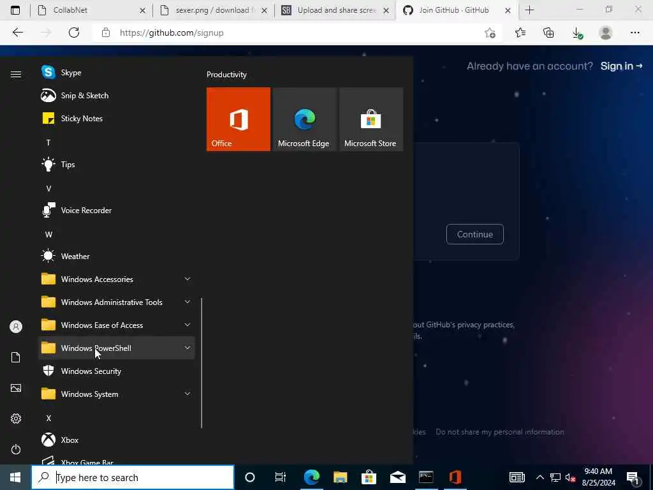Open Office from the taskbar
653x490 pixels.
click(455, 477)
